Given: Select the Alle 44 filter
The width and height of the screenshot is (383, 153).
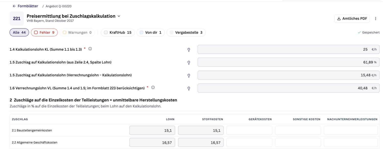Looking at the screenshot, I should tap(19, 32).
